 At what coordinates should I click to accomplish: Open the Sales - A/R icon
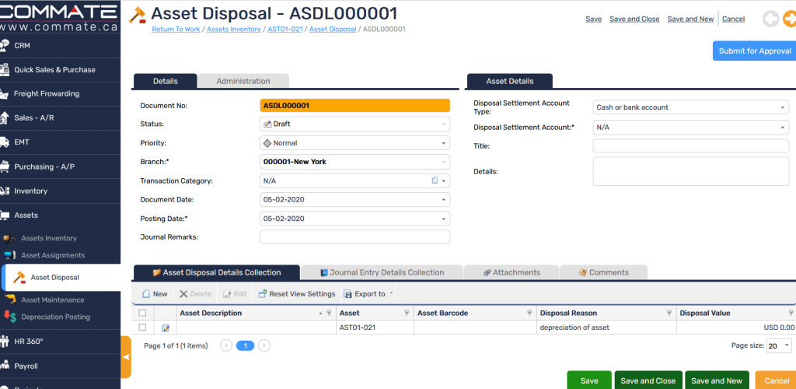(5, 117)
